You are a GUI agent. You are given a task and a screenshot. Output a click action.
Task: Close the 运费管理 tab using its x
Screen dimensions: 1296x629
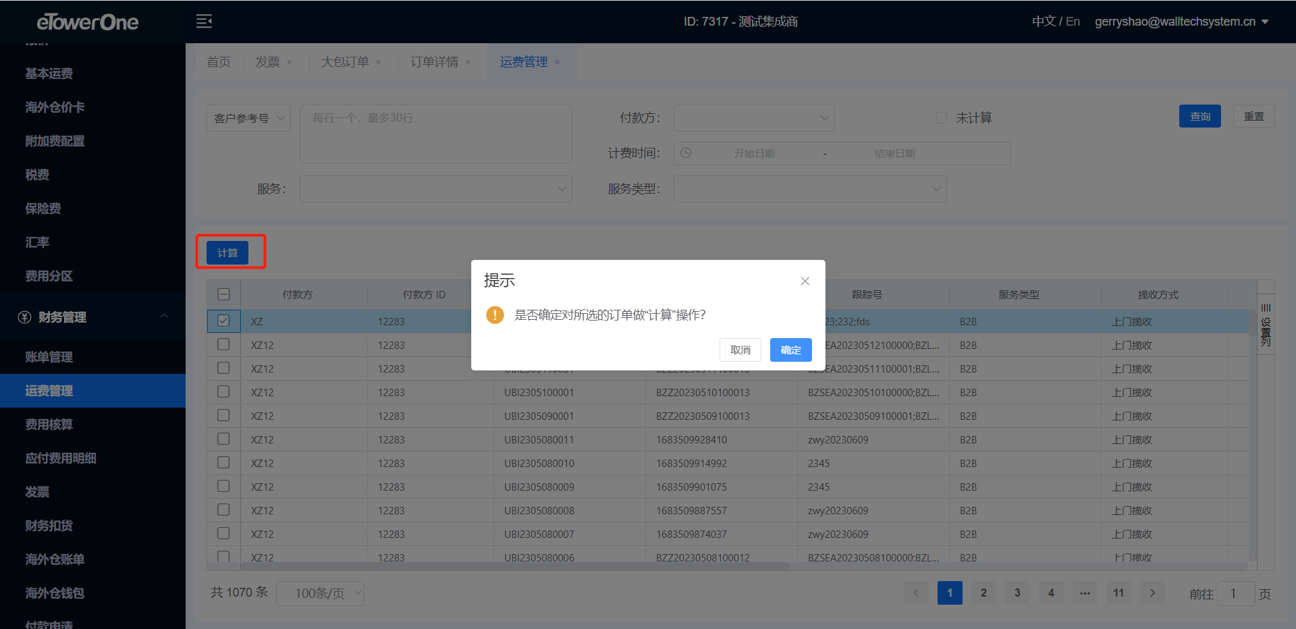[558, 62]
